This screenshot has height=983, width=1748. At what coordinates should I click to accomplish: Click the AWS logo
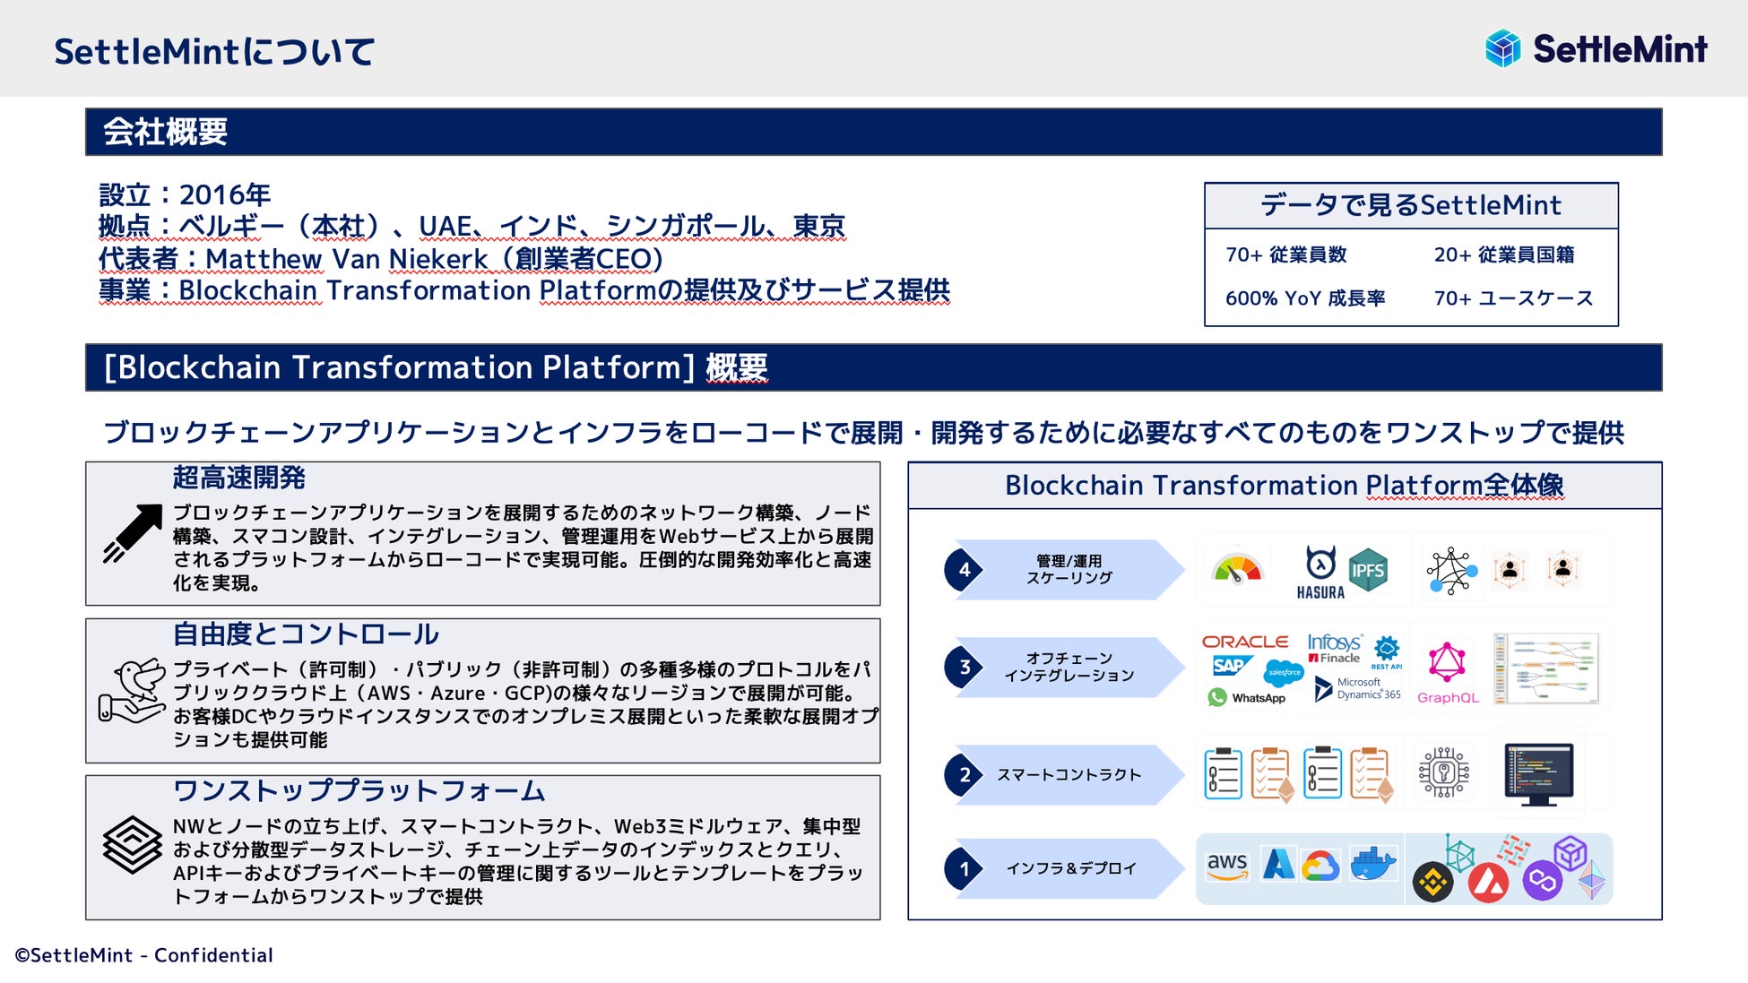point(1227,866)
